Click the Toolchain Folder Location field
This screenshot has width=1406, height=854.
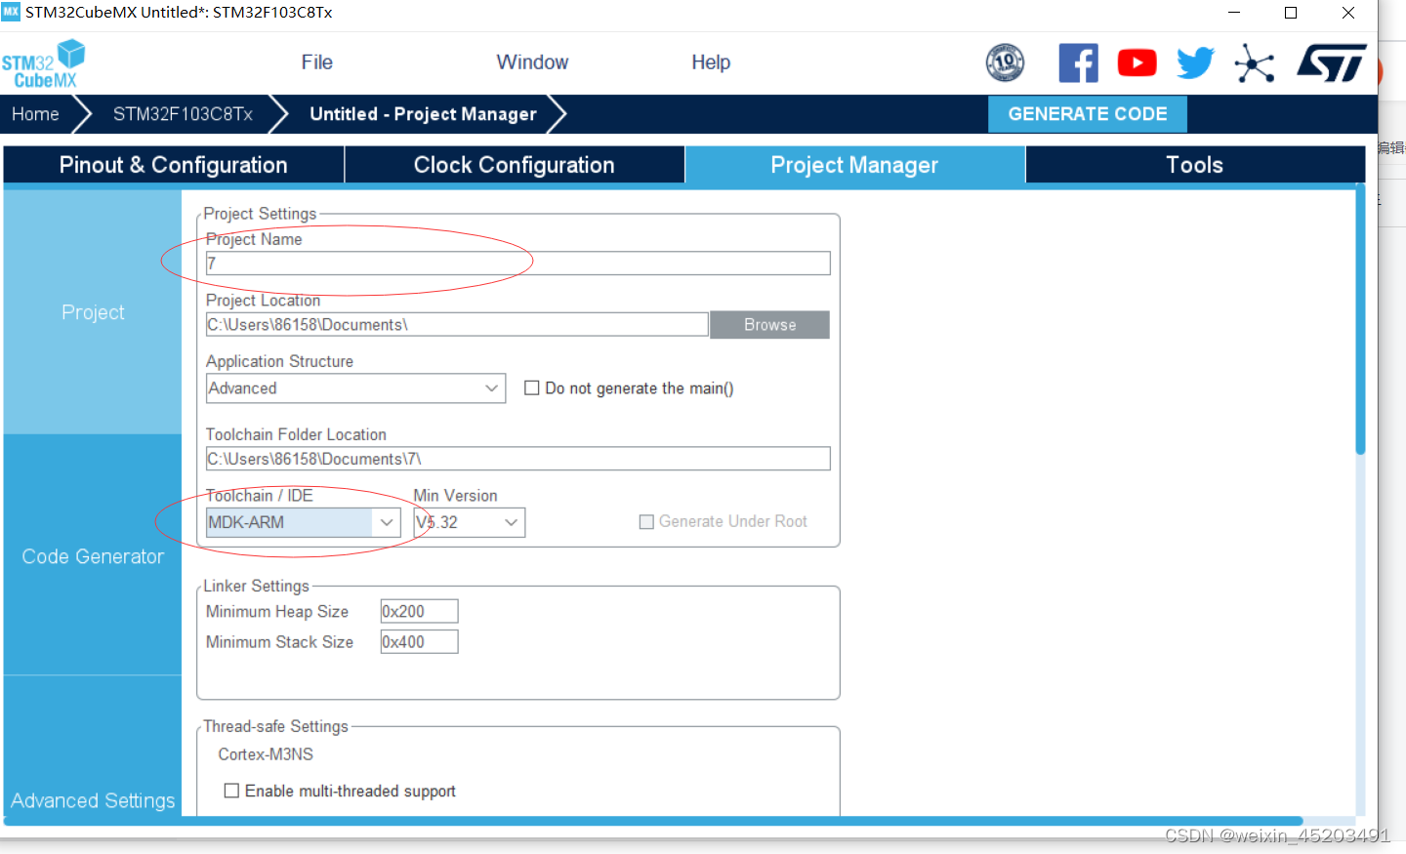coord(517,459)
